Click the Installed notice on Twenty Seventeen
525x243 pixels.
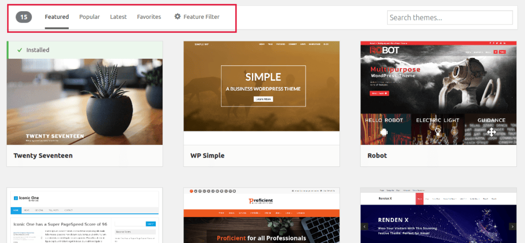click(85, 50)
